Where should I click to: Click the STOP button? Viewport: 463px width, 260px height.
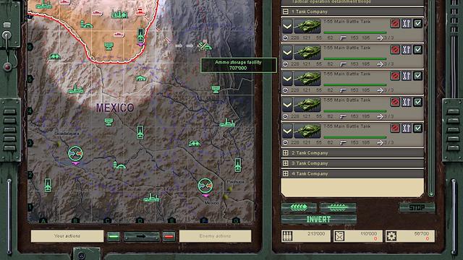417,207
